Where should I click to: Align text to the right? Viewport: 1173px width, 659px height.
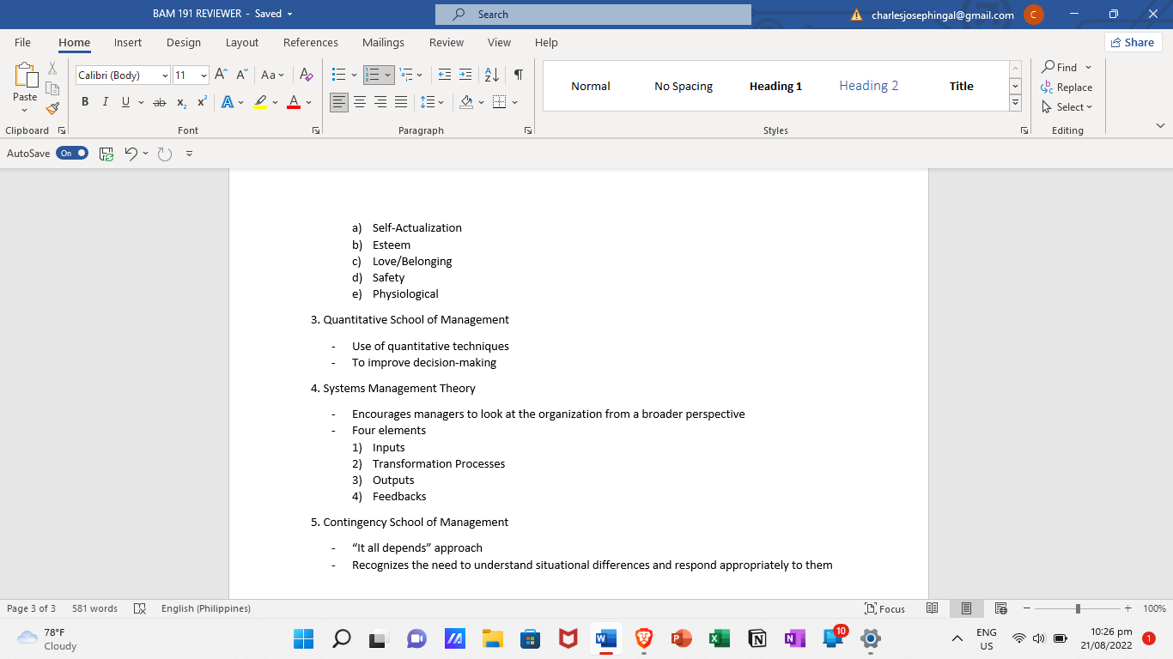click(380, 102)
